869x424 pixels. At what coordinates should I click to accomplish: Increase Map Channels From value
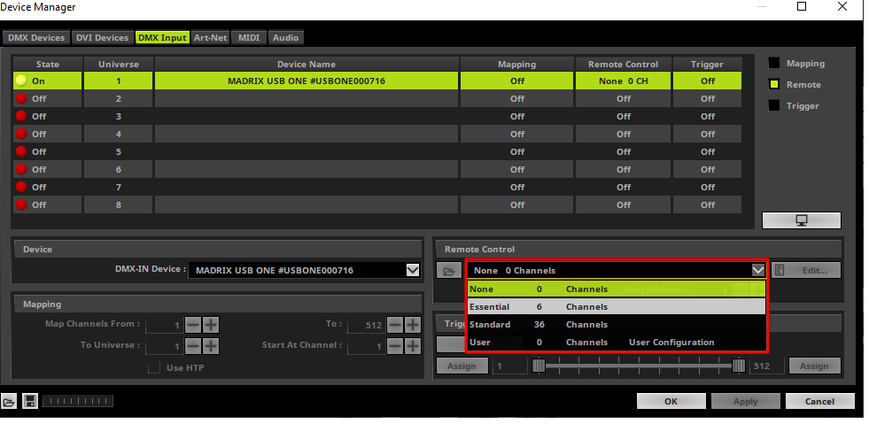(211, 325)
